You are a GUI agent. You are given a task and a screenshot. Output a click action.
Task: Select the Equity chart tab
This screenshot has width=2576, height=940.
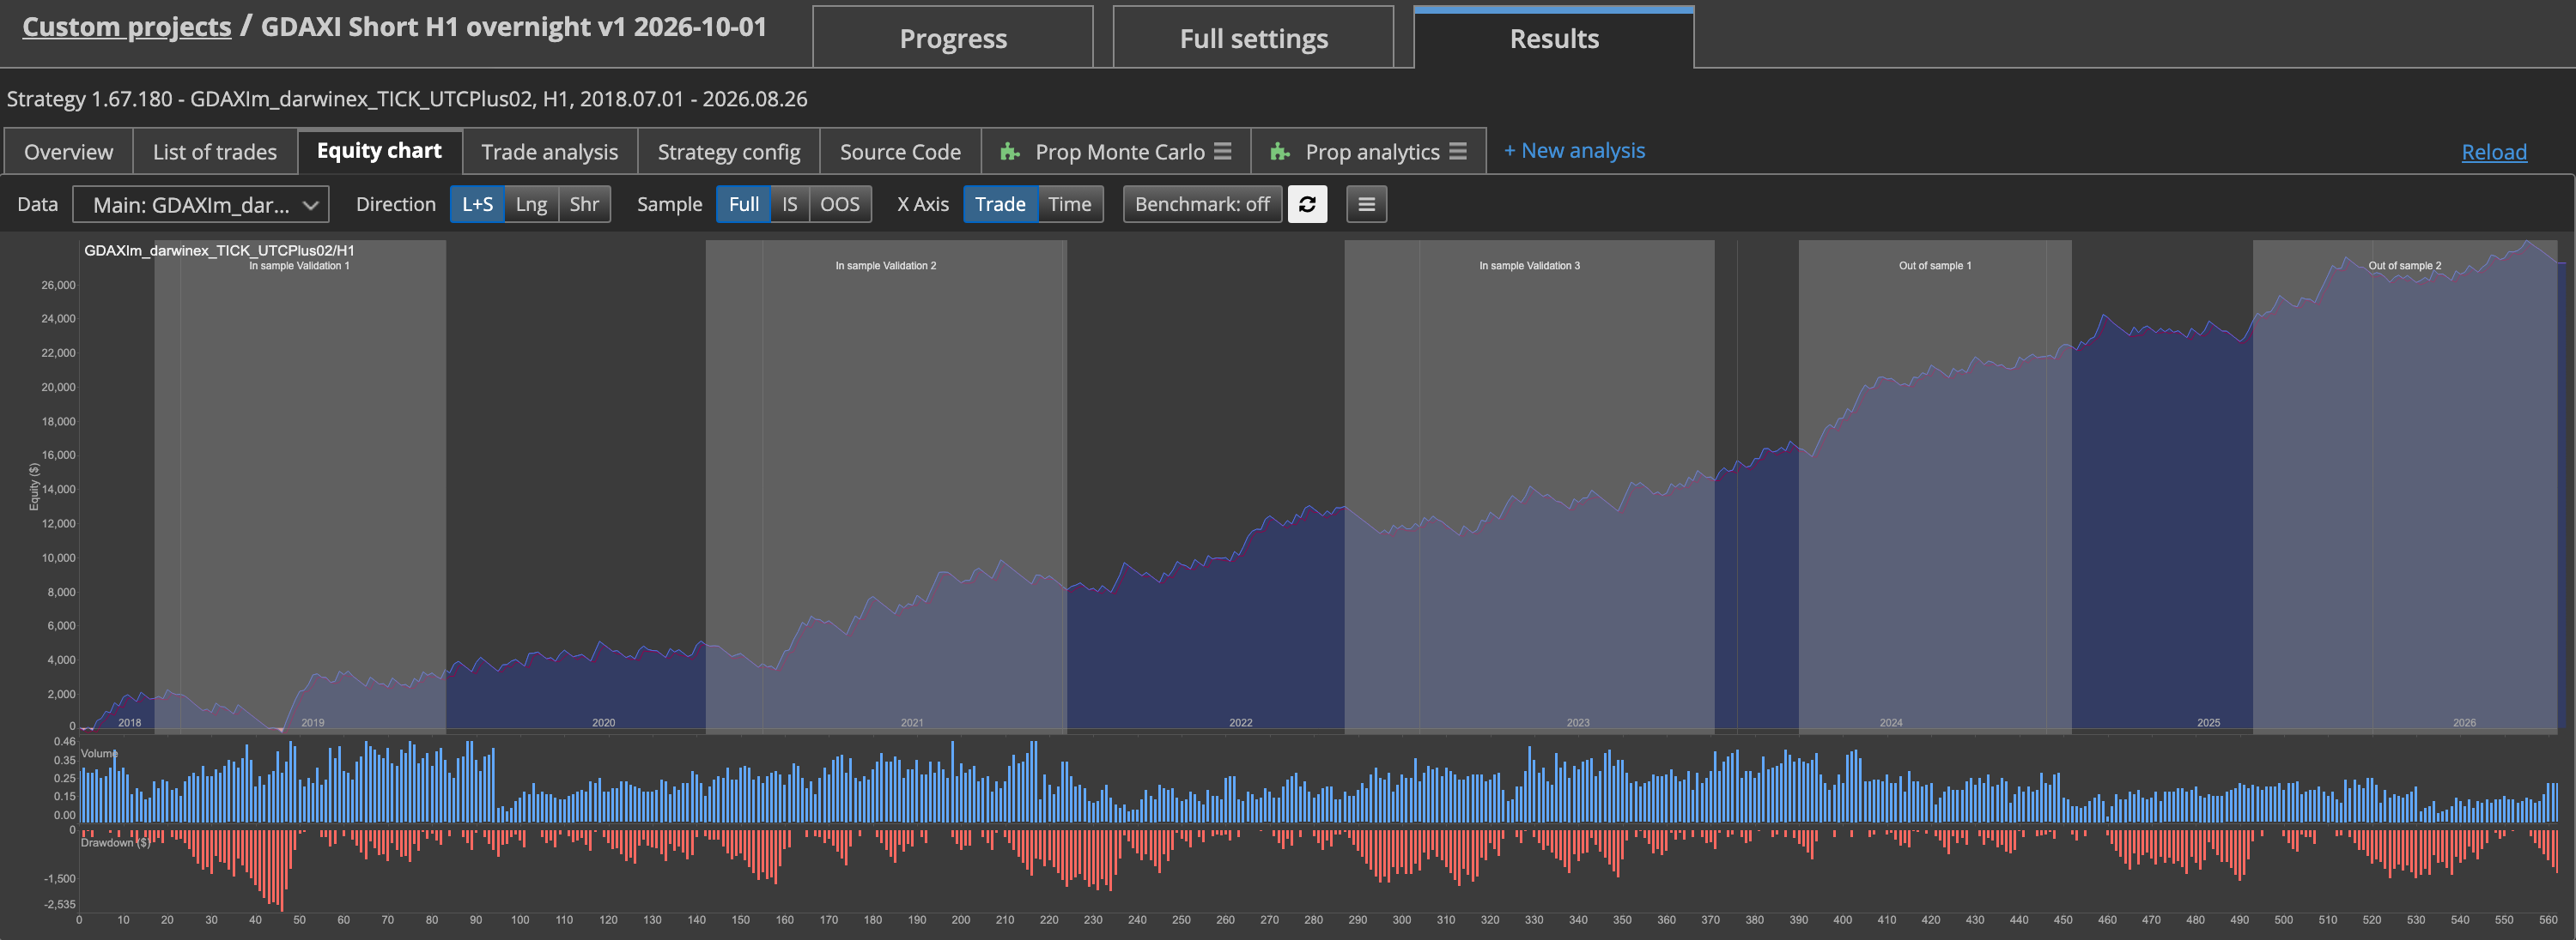pos(379,151)
